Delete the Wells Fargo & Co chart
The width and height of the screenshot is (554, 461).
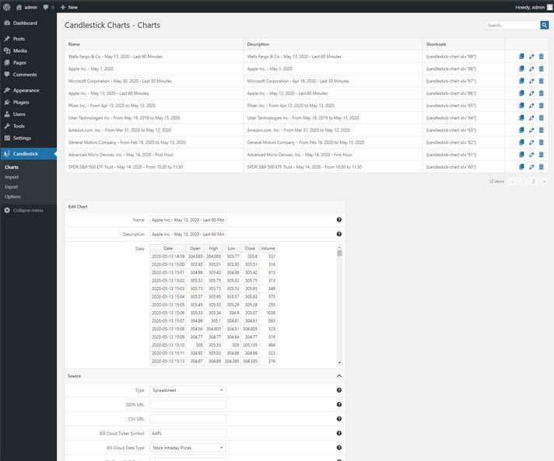coord(542,57)
